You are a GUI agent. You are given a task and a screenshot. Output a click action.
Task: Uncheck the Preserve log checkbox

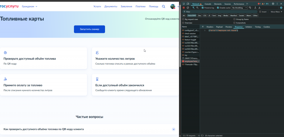point(203,8)
